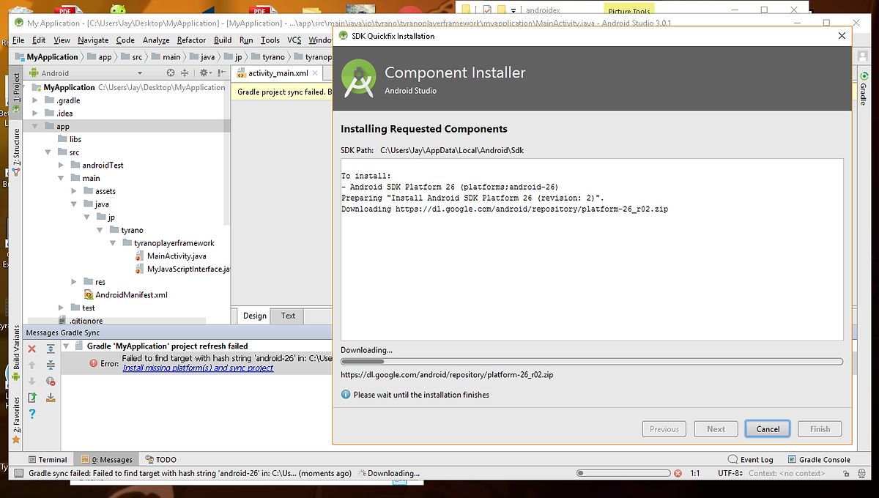This screenshot has height=498, width=879.
Task: Expand the assets folder
Action: 75,191
